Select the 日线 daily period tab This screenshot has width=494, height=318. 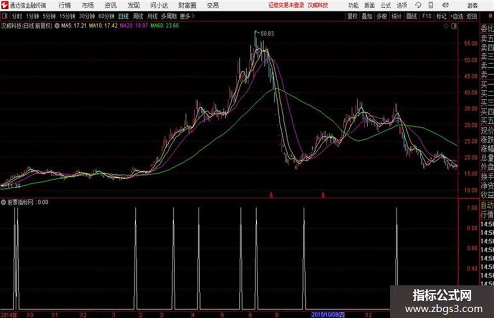tap(123, 16)
